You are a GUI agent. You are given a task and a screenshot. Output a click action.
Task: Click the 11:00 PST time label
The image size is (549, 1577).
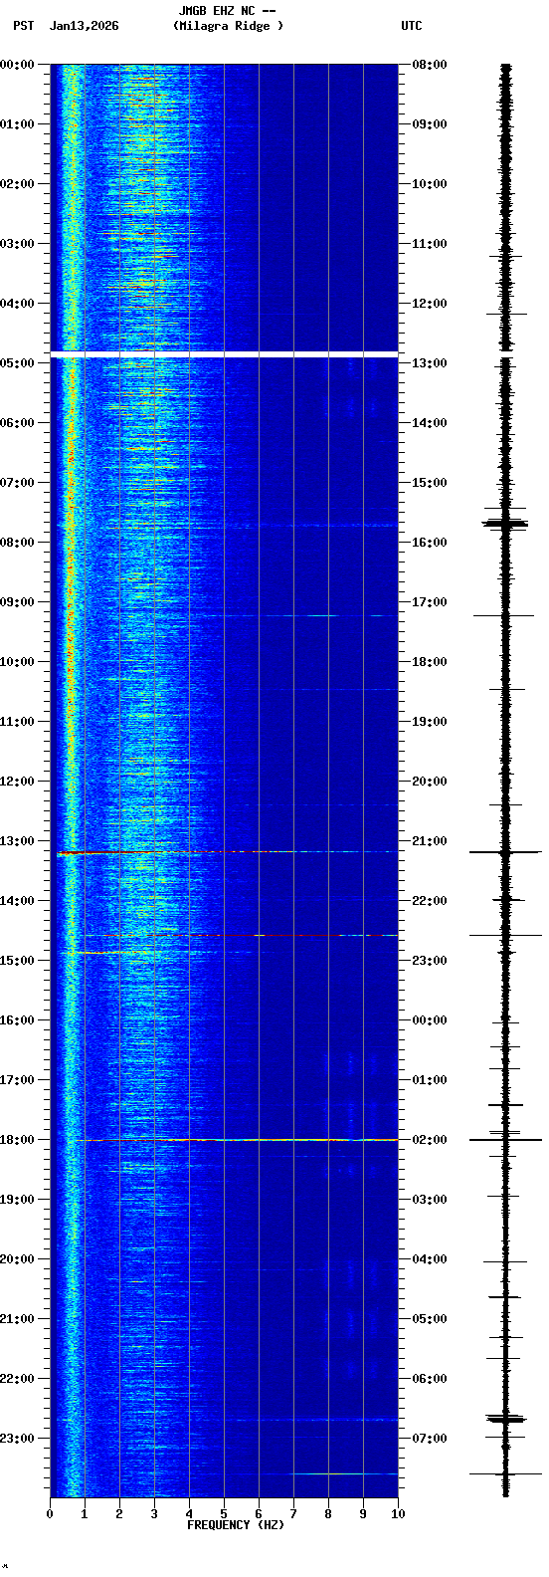coord(17,722)
